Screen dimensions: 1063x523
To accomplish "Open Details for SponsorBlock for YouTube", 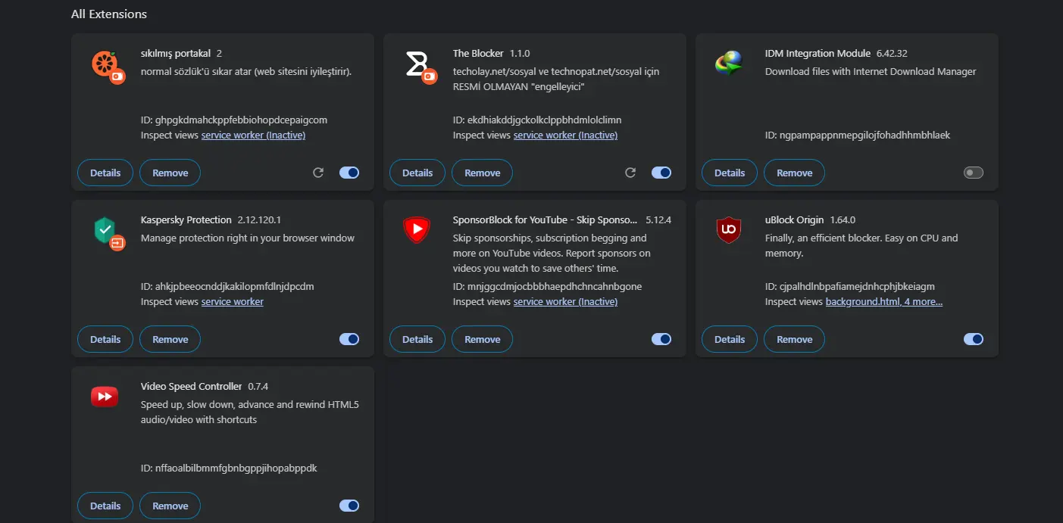I will click(x=417, y=339).
